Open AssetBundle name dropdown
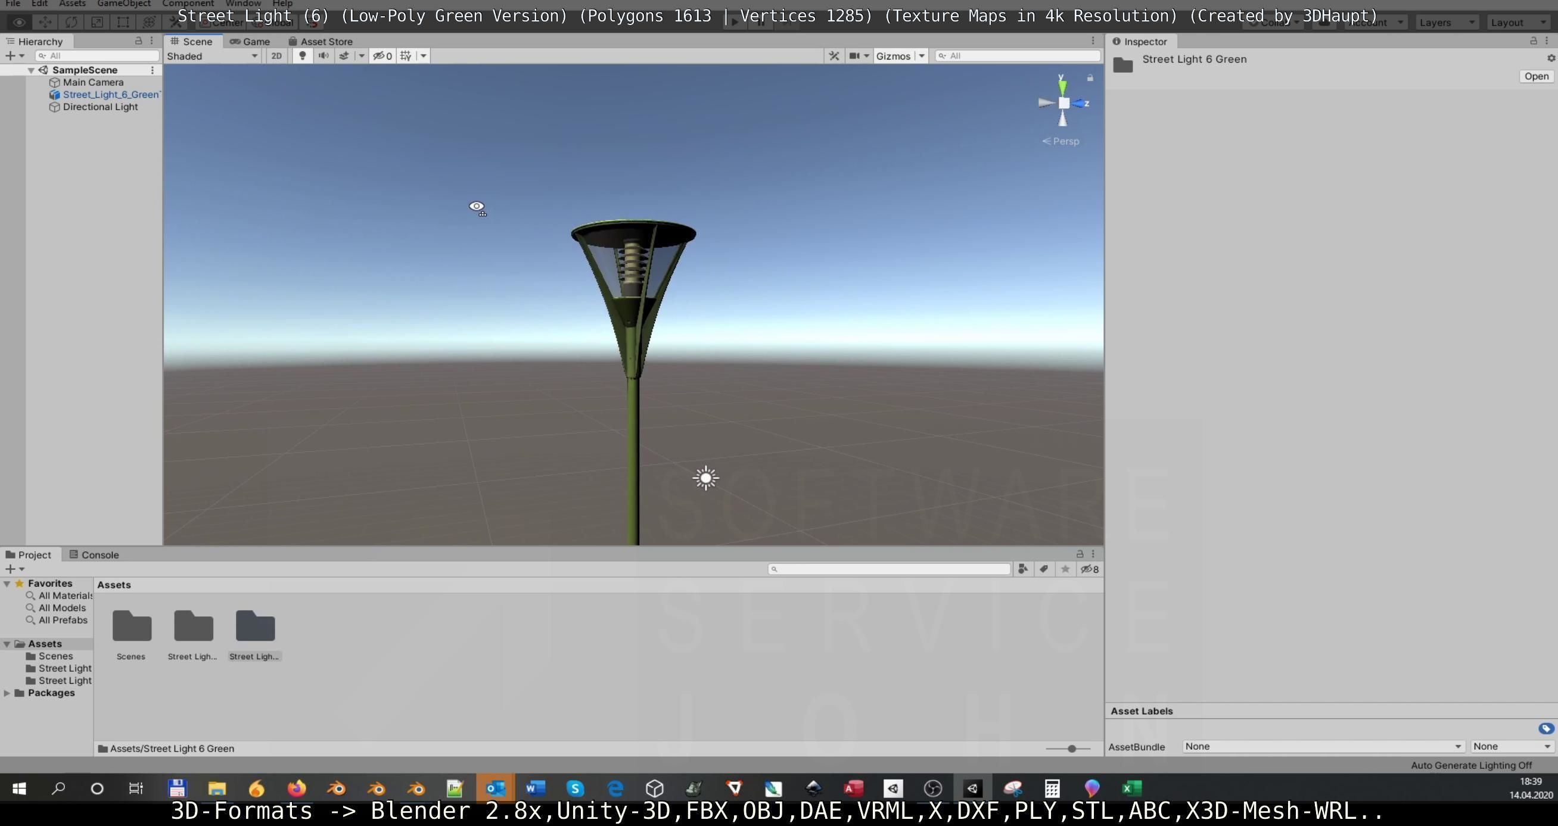 [x=1323, y=746]
